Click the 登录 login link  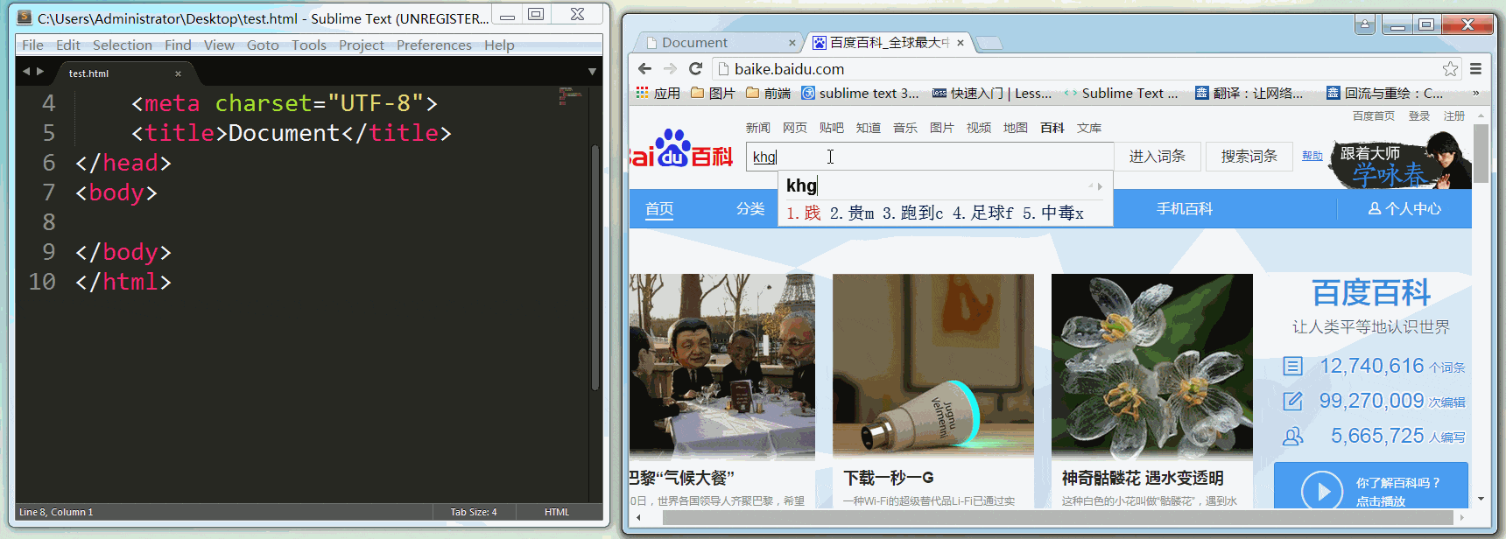(1419, 115)
